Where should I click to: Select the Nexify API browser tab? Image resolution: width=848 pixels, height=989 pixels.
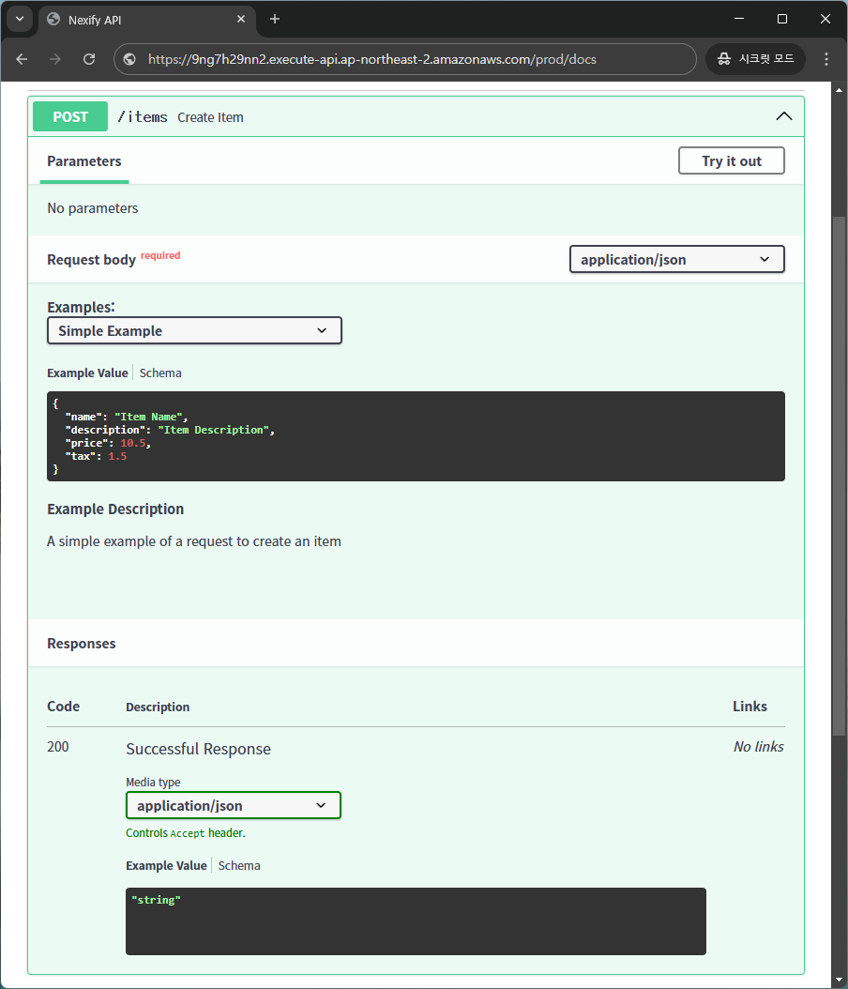pyautogui.click(x=148, y=20)
